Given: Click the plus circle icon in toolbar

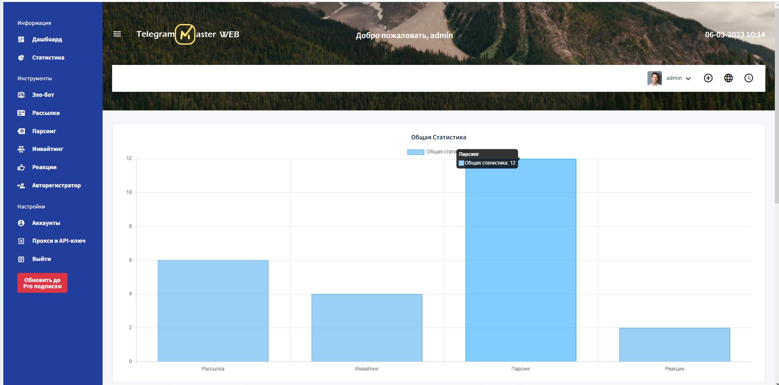Looking at the screenshot, I should (x=708, y=78).
